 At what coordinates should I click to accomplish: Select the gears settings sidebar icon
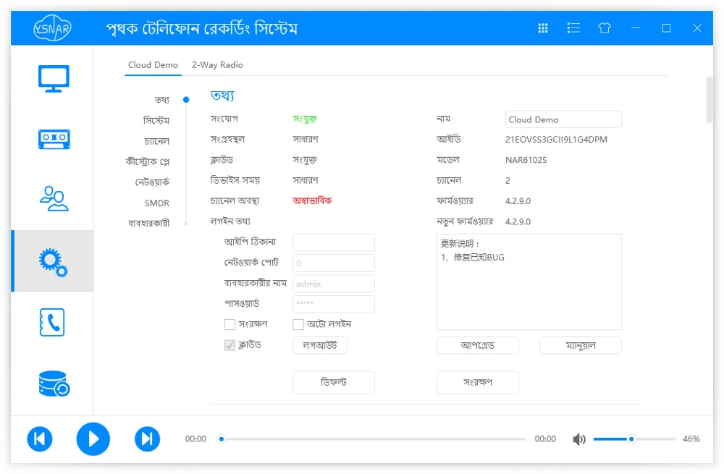pos(54,262)
